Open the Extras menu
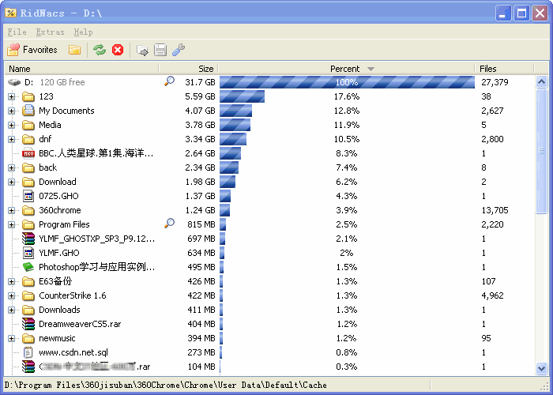The height and width of the screenshot is (395, 553). click(x=50, y=32)
